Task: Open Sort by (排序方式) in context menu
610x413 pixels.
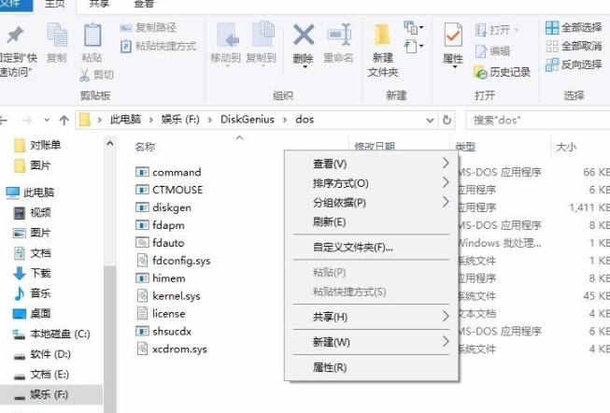Action: coord(372,183)
